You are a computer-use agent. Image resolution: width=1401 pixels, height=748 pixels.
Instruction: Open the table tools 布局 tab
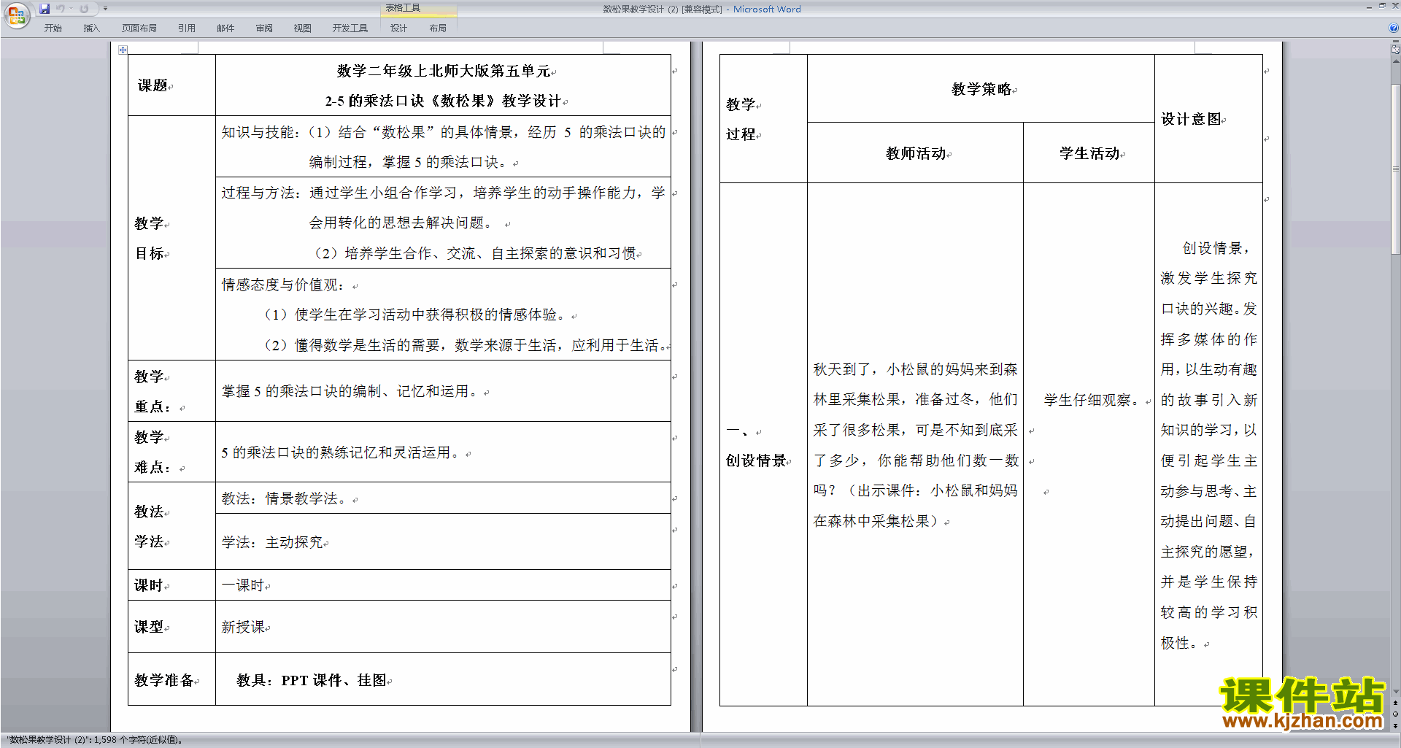pyautogui.click(x=438, y=28)
